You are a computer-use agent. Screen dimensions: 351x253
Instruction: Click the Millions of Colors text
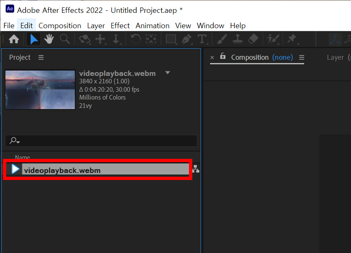point(102,97)
